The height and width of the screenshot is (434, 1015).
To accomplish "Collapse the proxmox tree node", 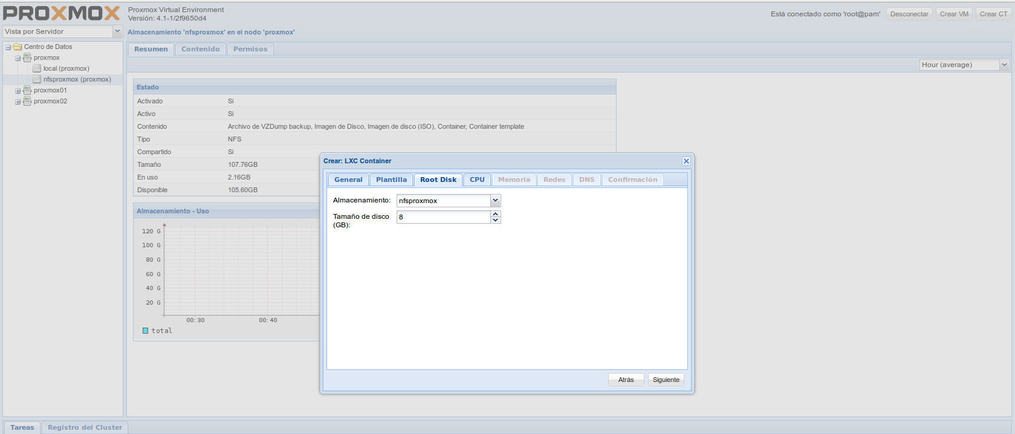I will point(18,59).
